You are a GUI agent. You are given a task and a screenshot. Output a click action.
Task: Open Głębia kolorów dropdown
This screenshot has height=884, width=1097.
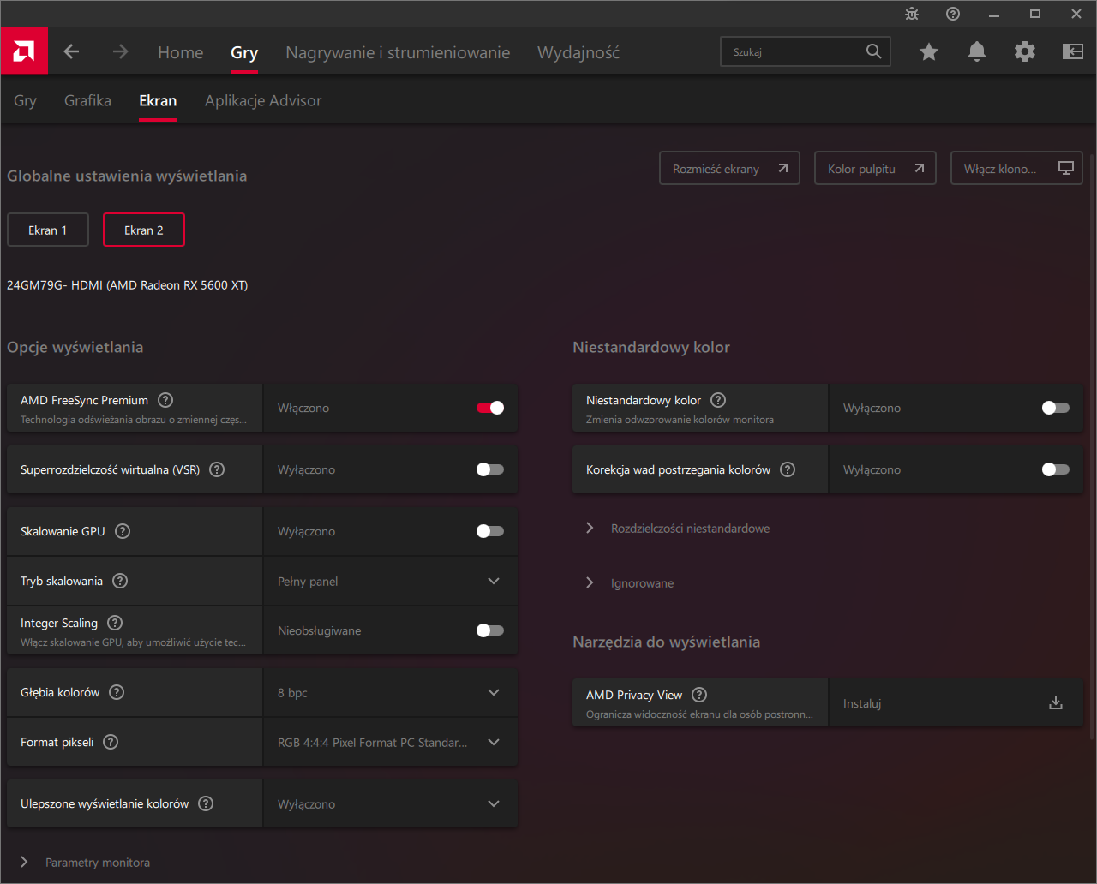391,692
